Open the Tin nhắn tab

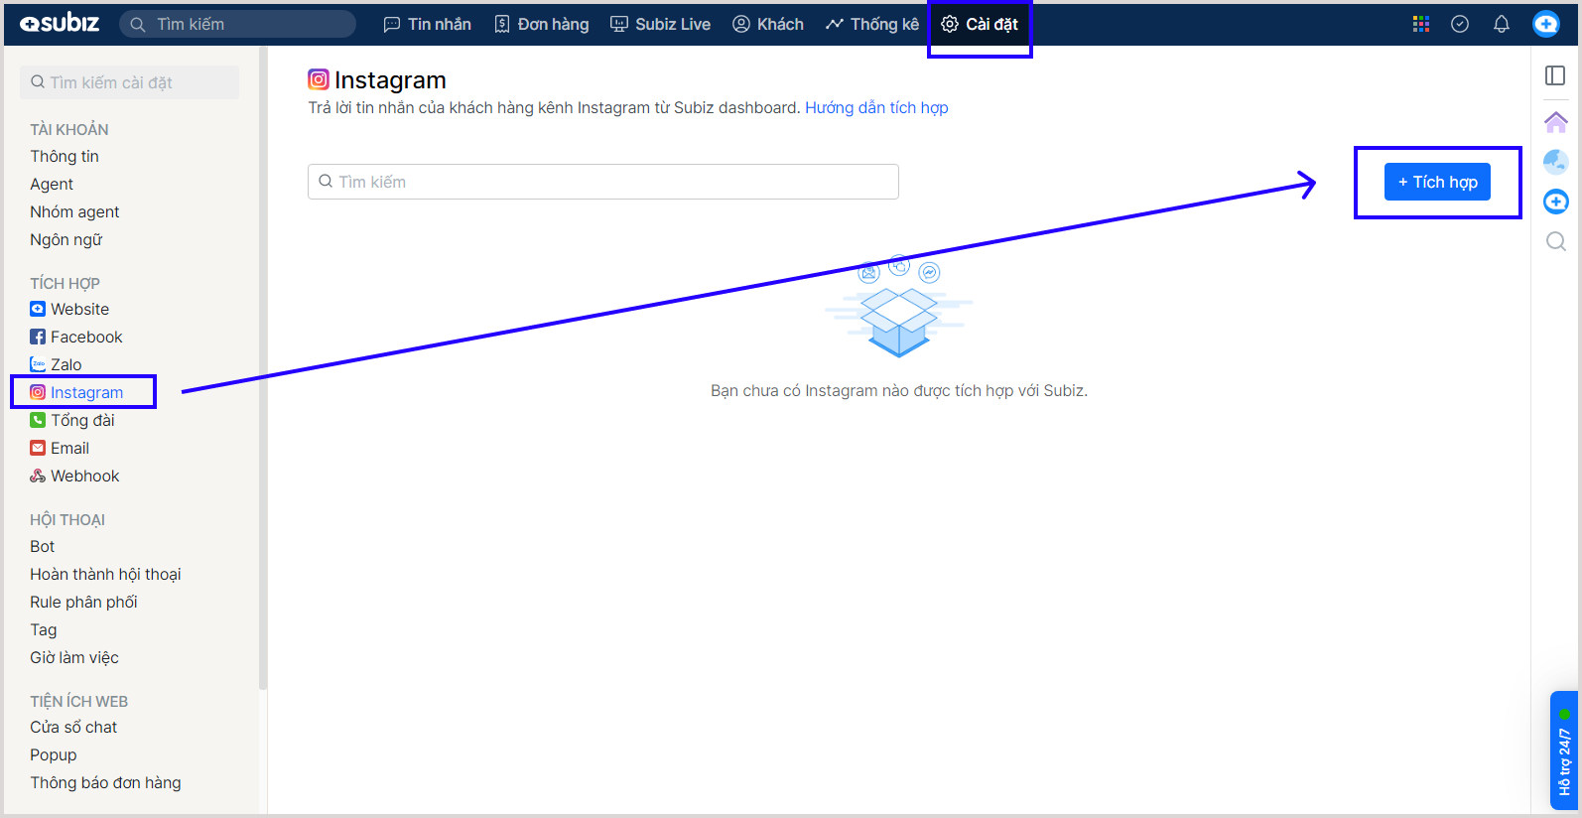tap(428, 24)
